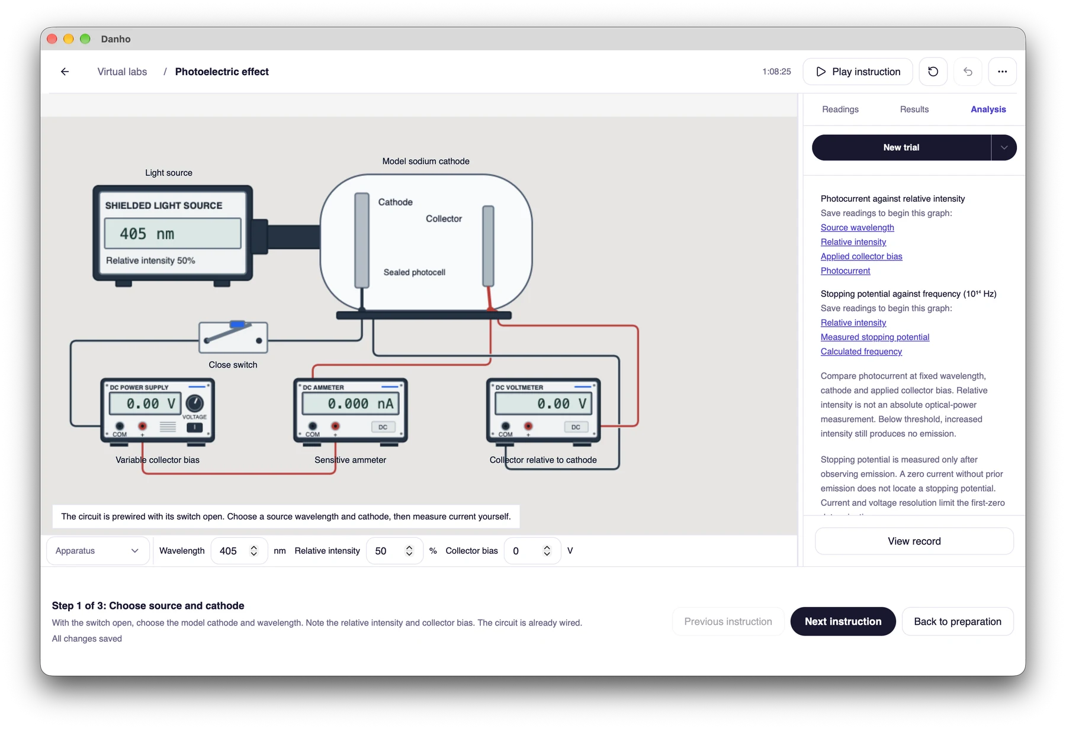Select the Analysis tab

click(988, 109)
